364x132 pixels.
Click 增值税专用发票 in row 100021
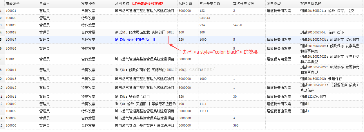279,11
